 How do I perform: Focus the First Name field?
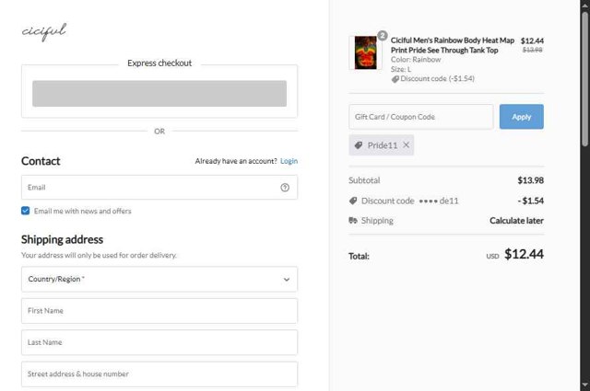tap(159, 311)
